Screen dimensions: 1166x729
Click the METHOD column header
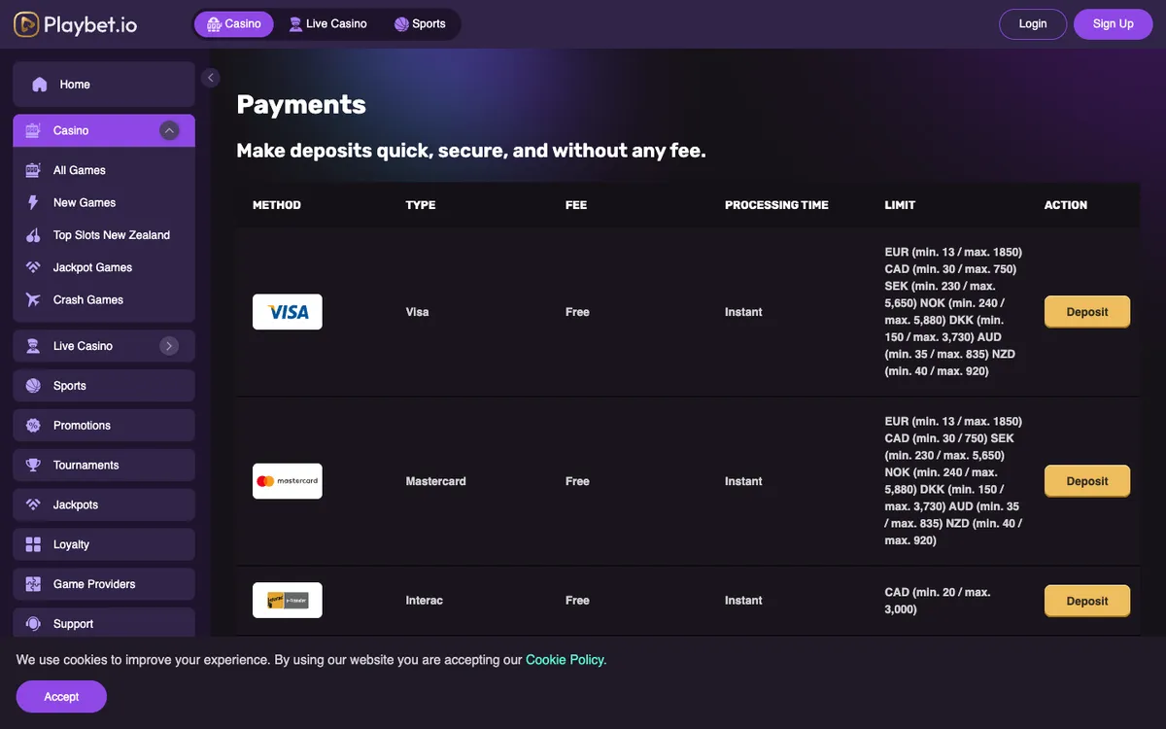pos(277,205)
